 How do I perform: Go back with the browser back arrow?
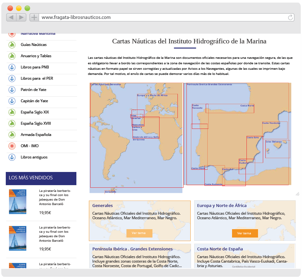coord(11,17)
